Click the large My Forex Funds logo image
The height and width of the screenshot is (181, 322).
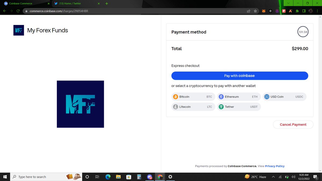(80, 104)
